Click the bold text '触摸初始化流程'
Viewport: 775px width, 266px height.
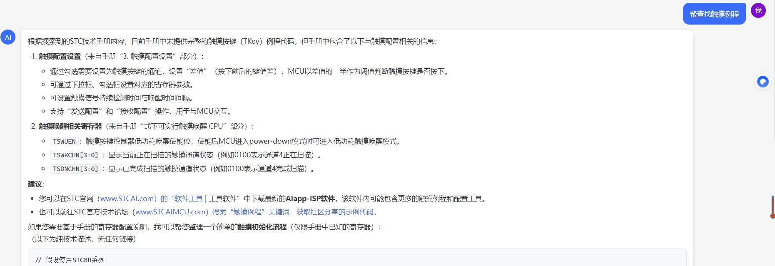[262, 227]
